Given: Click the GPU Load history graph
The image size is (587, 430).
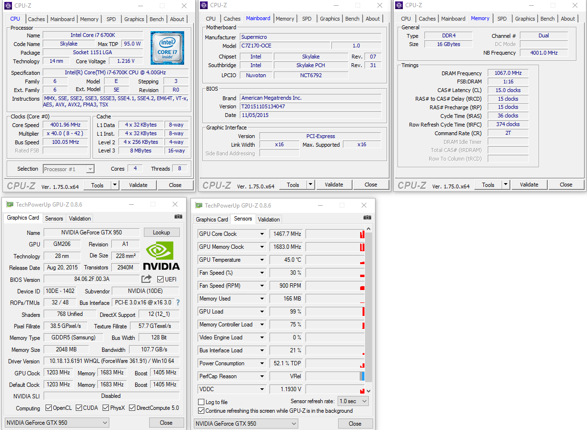Looking at the screenshot, I should click(335, 312).
